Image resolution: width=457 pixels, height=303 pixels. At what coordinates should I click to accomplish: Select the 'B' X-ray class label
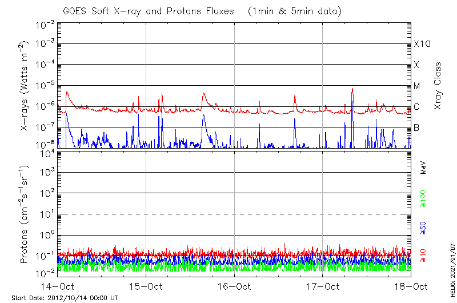[x=416, y=127]
